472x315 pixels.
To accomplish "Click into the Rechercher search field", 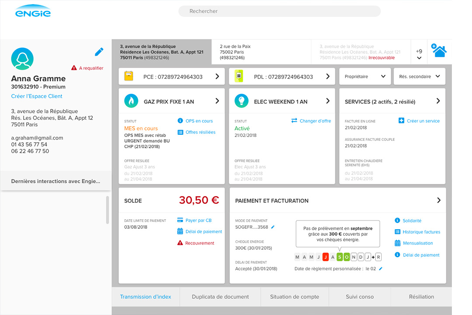I will pyautogui.click(x=279, y=11).
